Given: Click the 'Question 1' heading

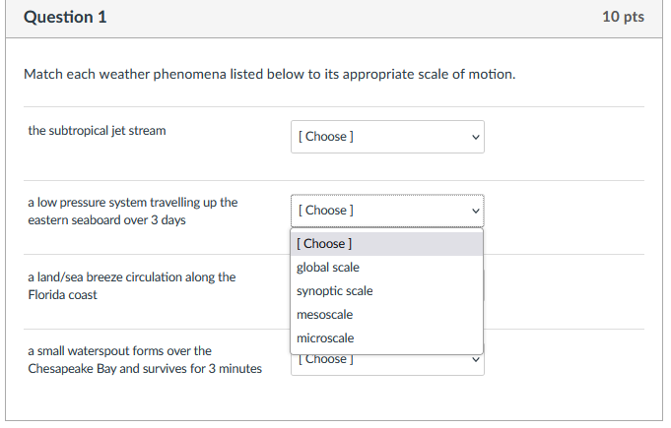Looking at the screenshot, I should (66, 18).
